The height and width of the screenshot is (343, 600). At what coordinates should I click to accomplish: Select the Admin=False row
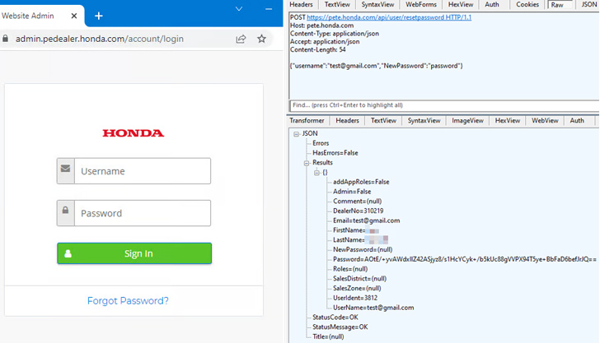[x=352, y=192]
